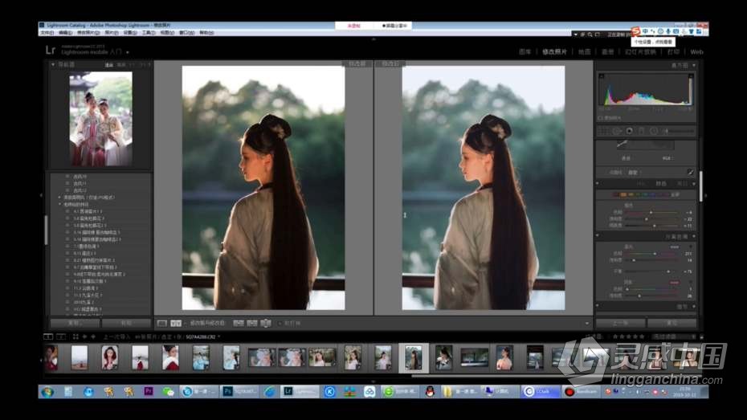Switch to the Web module
Screen dimensions: 747x420
click(696, 52)
